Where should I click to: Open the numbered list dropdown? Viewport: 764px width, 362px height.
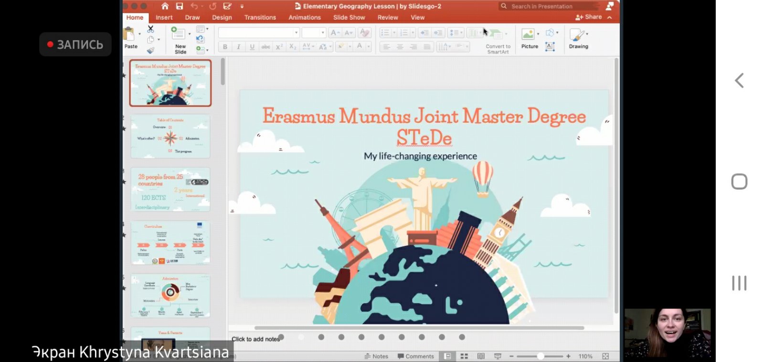pyautogui.click(x=413, y=33)
